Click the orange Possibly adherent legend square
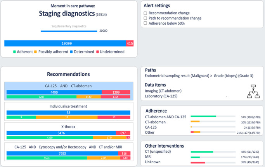 35,52
